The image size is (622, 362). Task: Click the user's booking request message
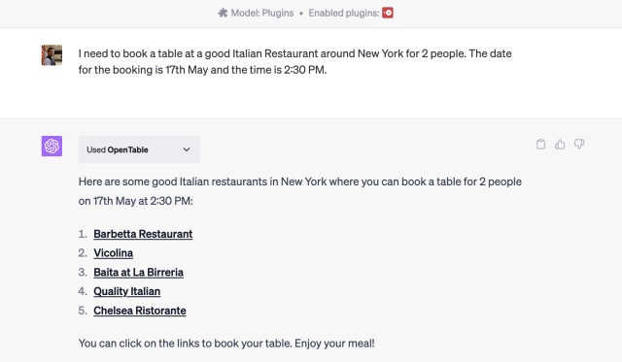click(294, 61)
